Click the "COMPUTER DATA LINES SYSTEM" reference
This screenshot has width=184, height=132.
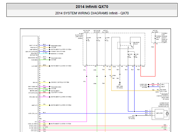[143, 86]
